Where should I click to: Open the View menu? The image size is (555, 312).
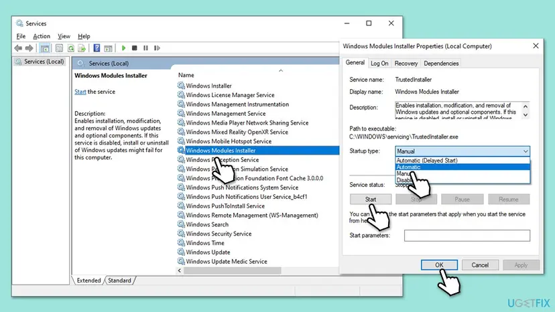[x=64, y=36]
